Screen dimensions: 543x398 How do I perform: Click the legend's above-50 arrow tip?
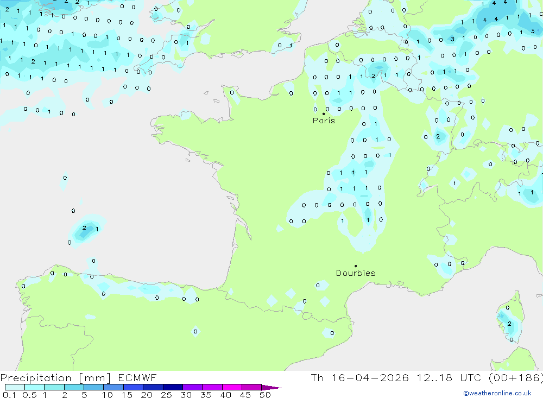[272, 388]
